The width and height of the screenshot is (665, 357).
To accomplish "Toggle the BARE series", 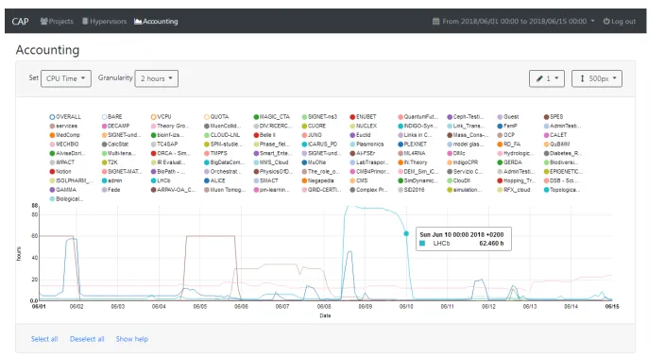I will click(112, 116).
